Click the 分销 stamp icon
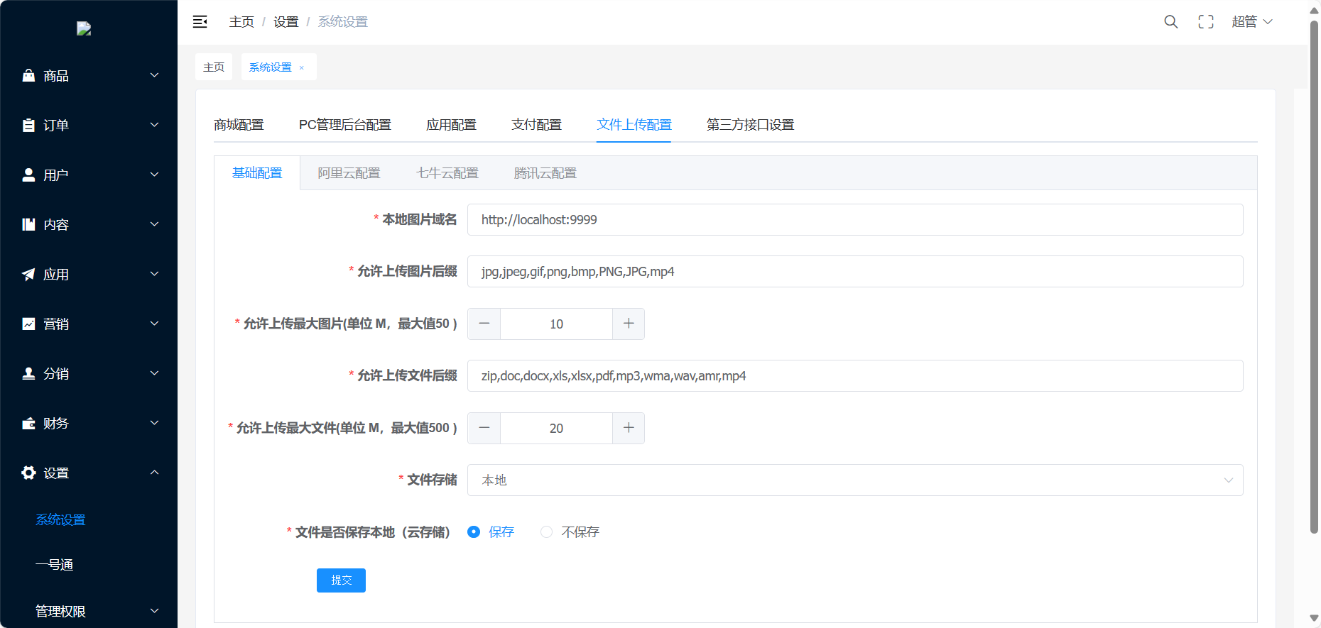 (28, 373)
